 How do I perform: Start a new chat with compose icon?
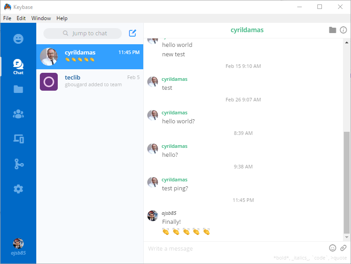pos(133,33)
